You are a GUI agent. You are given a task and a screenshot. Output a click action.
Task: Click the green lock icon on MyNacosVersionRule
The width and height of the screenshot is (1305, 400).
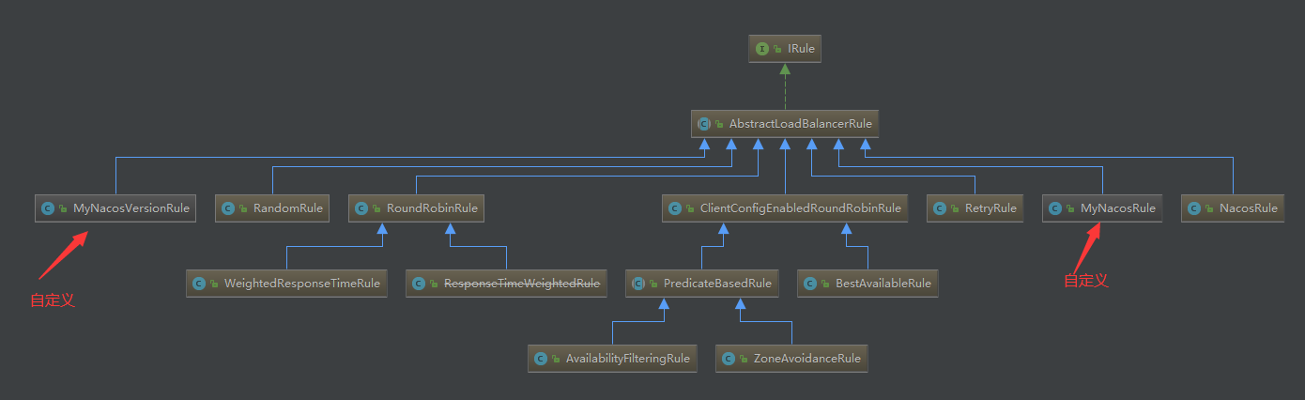click(64, 208)
